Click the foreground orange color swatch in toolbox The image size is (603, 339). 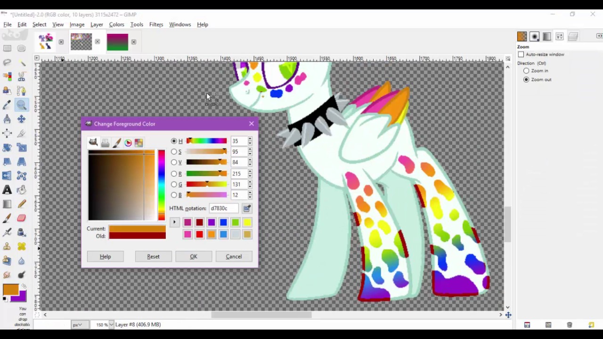10,289
